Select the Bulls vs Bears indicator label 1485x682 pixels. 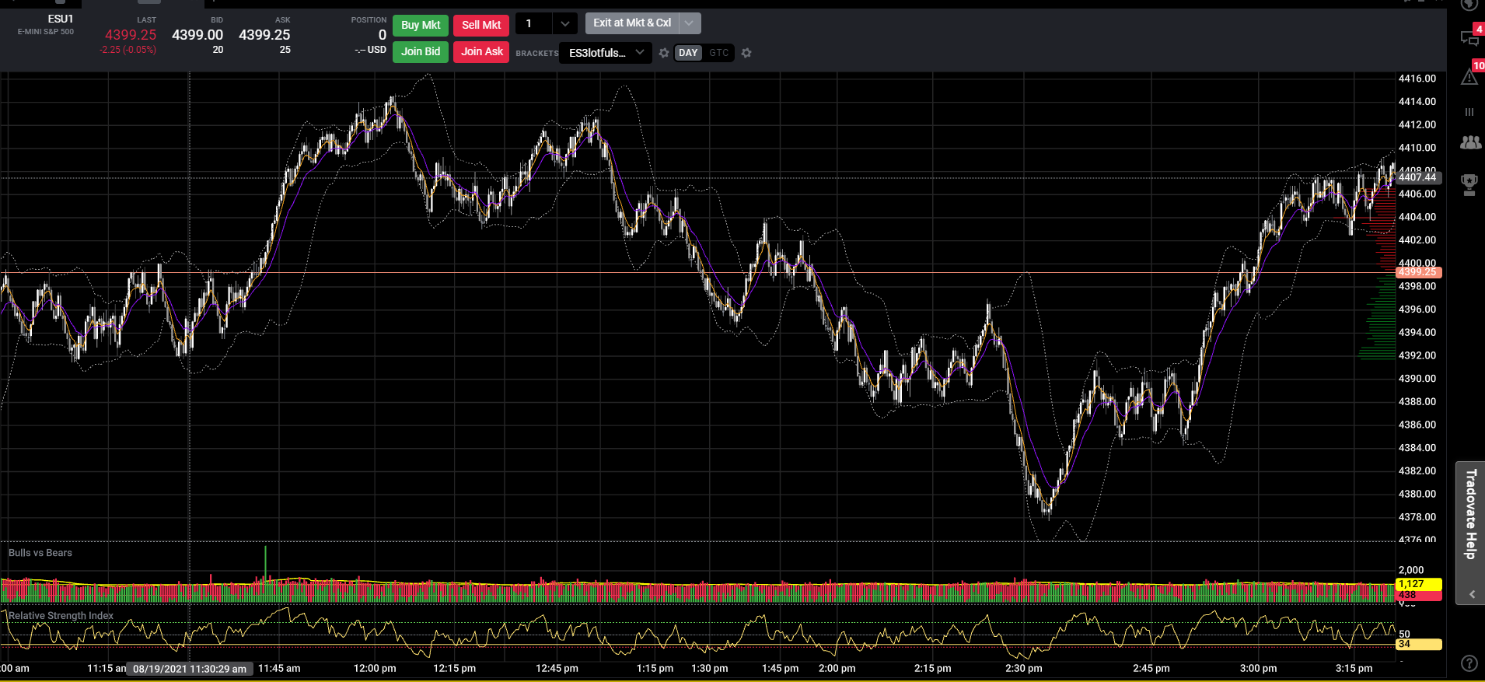tap(40, 553)
